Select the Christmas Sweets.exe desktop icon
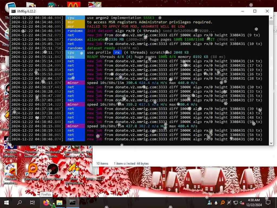The width and height of the screenshot is (277, 208). tap(32, 154)
